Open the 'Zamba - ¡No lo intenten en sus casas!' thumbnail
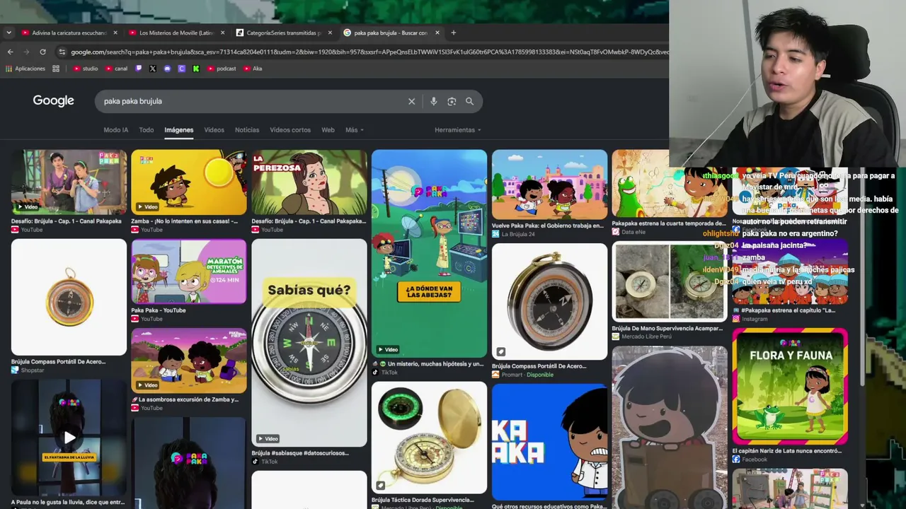The height and width of the screenshot is (509, 906). [189, 182]
